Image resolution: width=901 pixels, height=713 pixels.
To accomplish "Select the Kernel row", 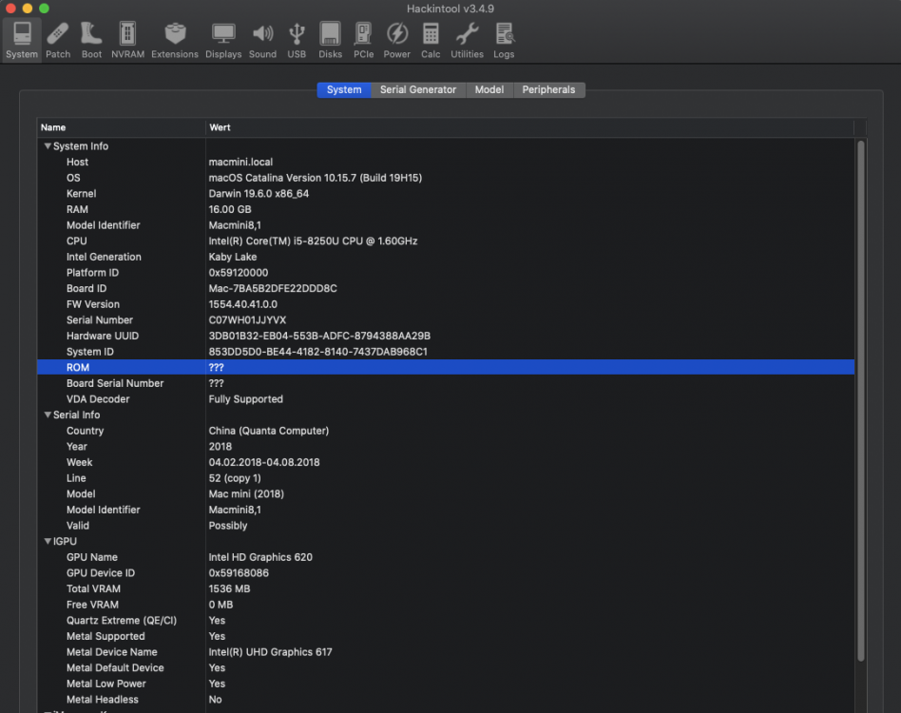I will pyautogui.click(x=446, y=194).
